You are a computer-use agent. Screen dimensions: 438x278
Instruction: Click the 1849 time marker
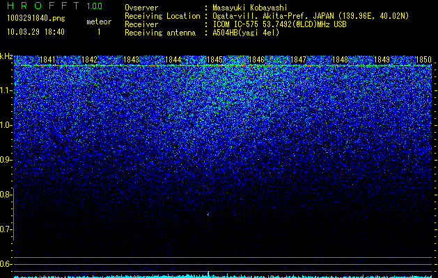382,60
